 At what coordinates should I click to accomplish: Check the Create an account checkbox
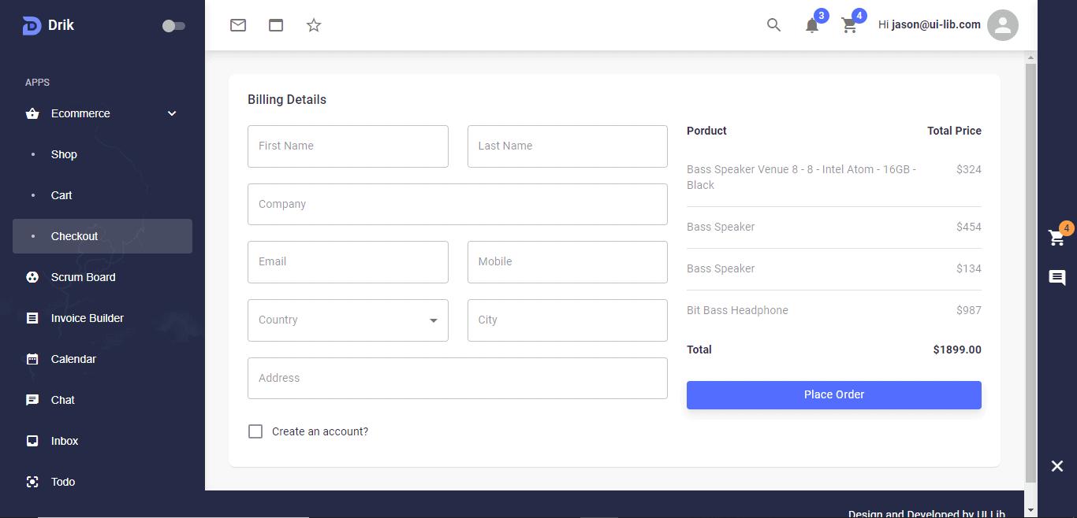[x=255, y=431]
